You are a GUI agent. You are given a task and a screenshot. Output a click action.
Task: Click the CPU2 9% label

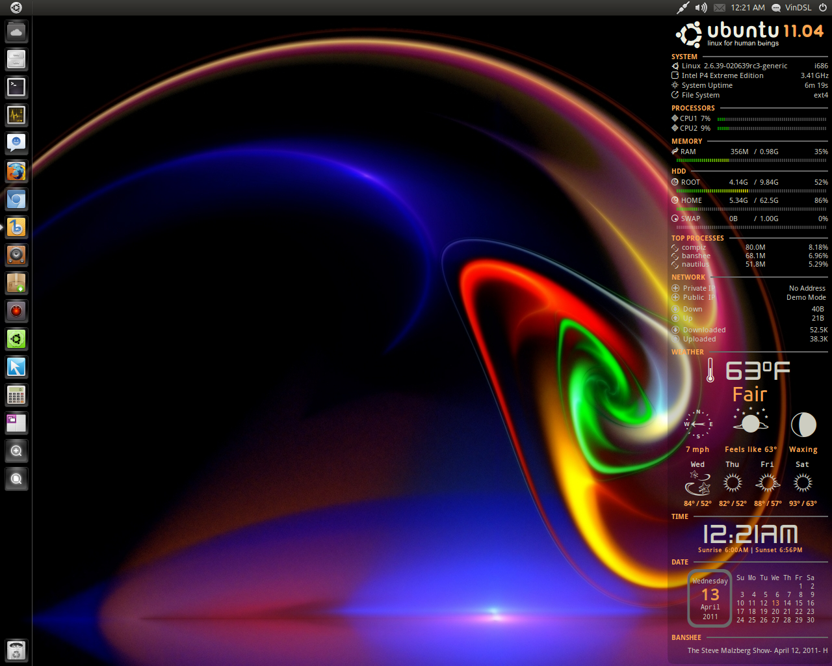[x=694, y=128]
